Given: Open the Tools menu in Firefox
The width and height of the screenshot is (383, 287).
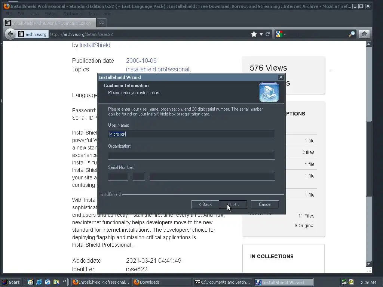Looking at the screenshot, I should (x=93, y=14).
